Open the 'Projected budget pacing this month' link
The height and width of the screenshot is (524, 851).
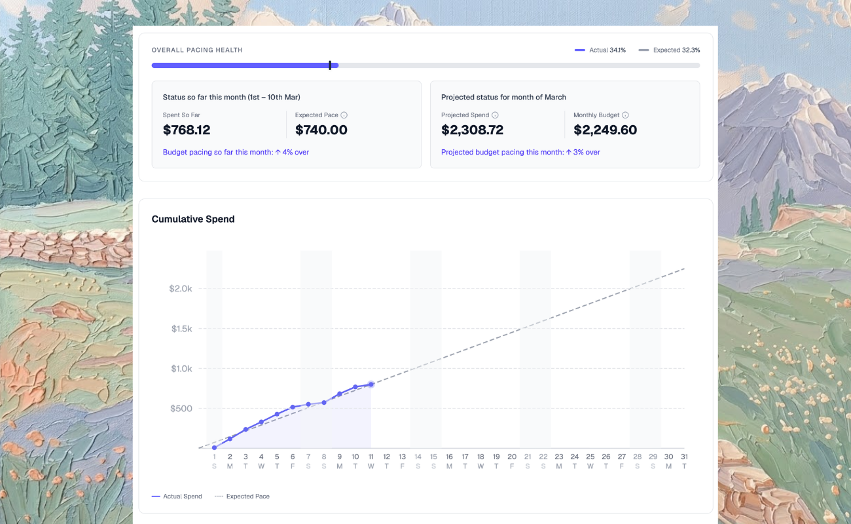pyautogui.click(x=520, y=152)
